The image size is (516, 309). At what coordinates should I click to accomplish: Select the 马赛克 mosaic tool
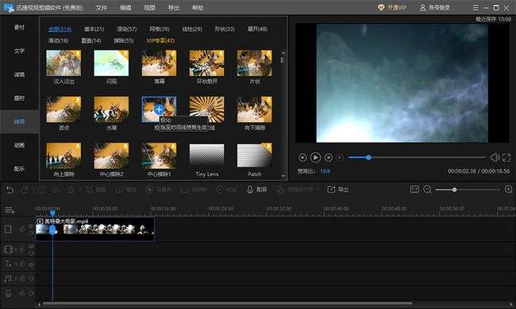click(x=159, y=190)
